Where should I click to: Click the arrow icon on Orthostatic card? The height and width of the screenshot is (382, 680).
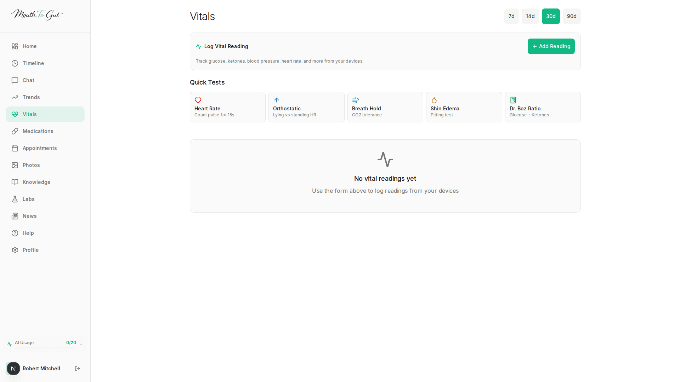point(277,100)
